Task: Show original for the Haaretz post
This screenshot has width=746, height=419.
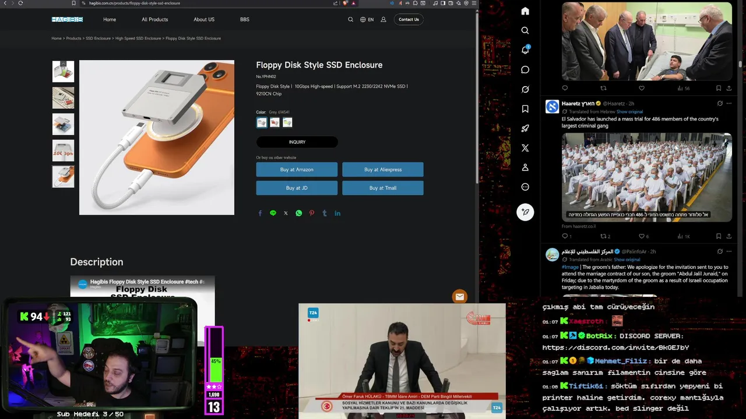Action: pyautogui.click(x=629, y=112)
